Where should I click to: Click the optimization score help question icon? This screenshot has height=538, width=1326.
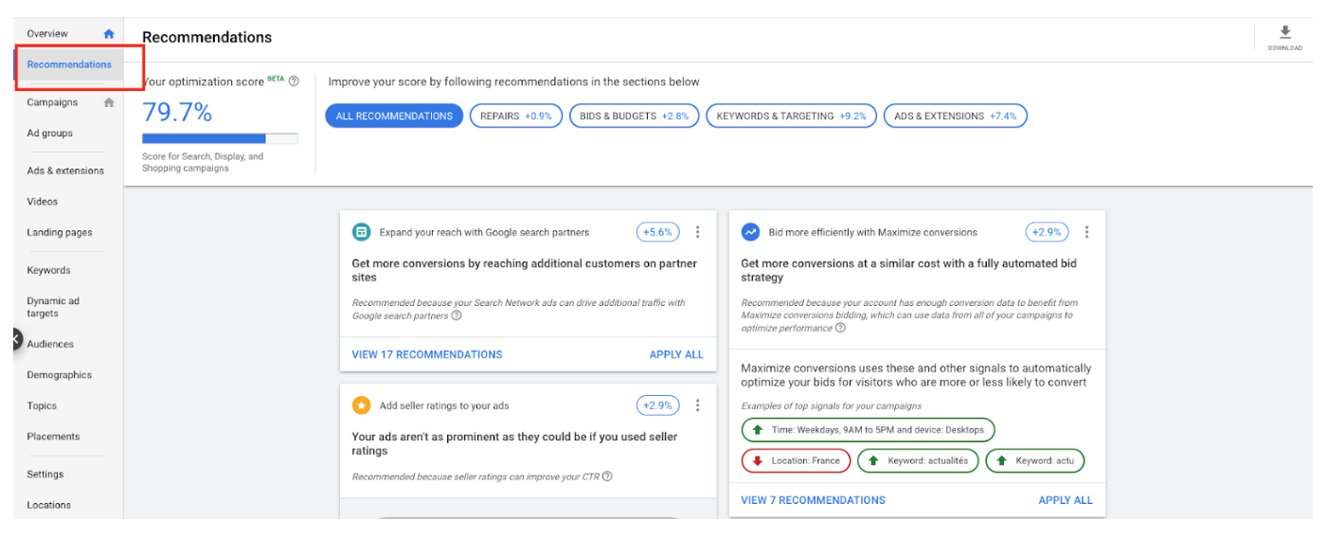coord(294,81)
